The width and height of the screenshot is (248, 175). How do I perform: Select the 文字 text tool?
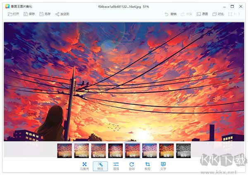pos(163,166)
